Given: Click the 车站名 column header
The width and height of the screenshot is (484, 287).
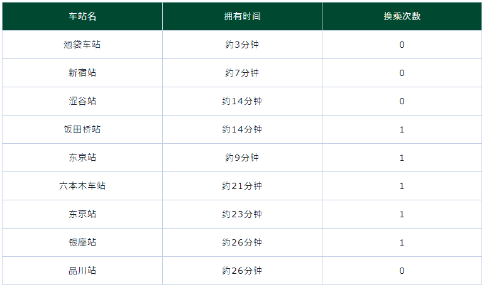Looking at the screenshot, I should pyautogui.click(x=82, y=16).
